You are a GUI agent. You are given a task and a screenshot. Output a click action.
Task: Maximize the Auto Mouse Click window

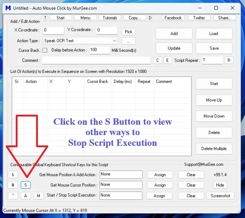216,8
